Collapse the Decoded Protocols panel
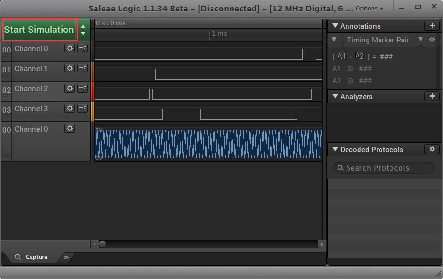The width and height of the screenshot is (443, 279). (335, 149)
